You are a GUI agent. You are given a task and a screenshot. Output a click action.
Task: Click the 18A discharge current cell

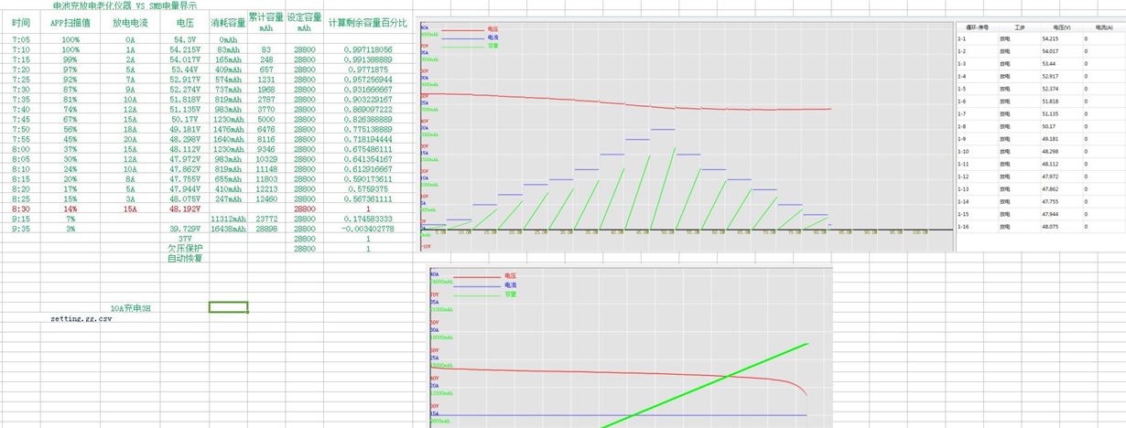coord(130,128)
